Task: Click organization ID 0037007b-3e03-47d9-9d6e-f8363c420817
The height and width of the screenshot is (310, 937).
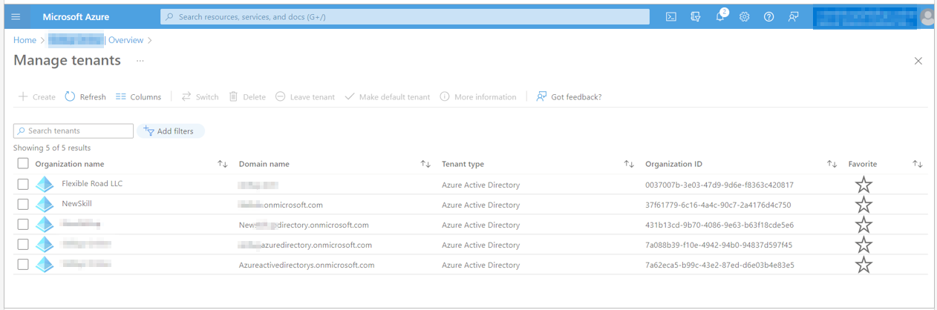Action: [x=719, y=185]
